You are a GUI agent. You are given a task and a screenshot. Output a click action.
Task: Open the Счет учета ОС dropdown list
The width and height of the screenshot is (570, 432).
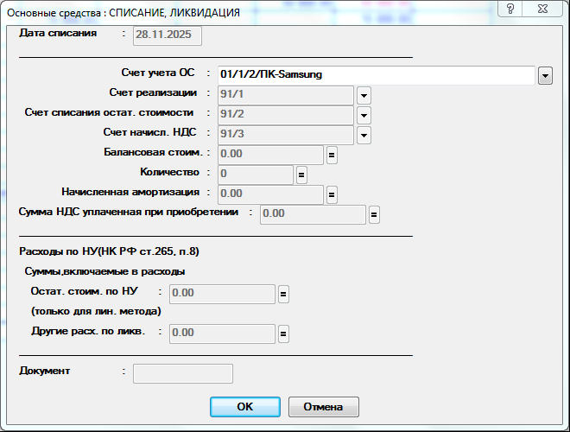coord(545,76)
